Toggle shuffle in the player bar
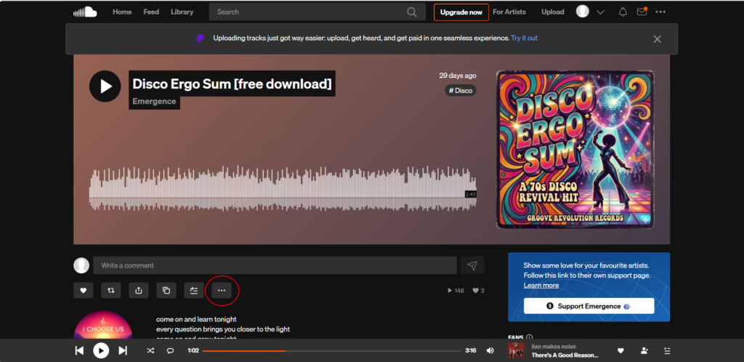Image resolution: width=744 pixels, height=362 pixels. 150,350
